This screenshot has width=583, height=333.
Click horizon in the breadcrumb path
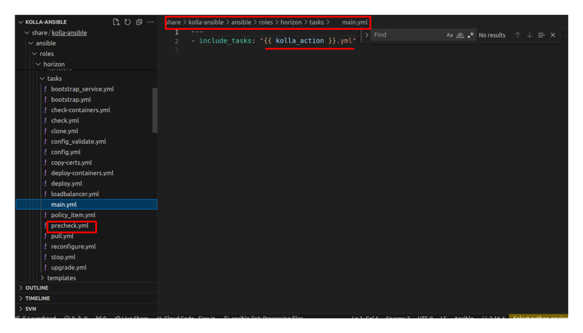pyautogui.click(x=291, y=22)
